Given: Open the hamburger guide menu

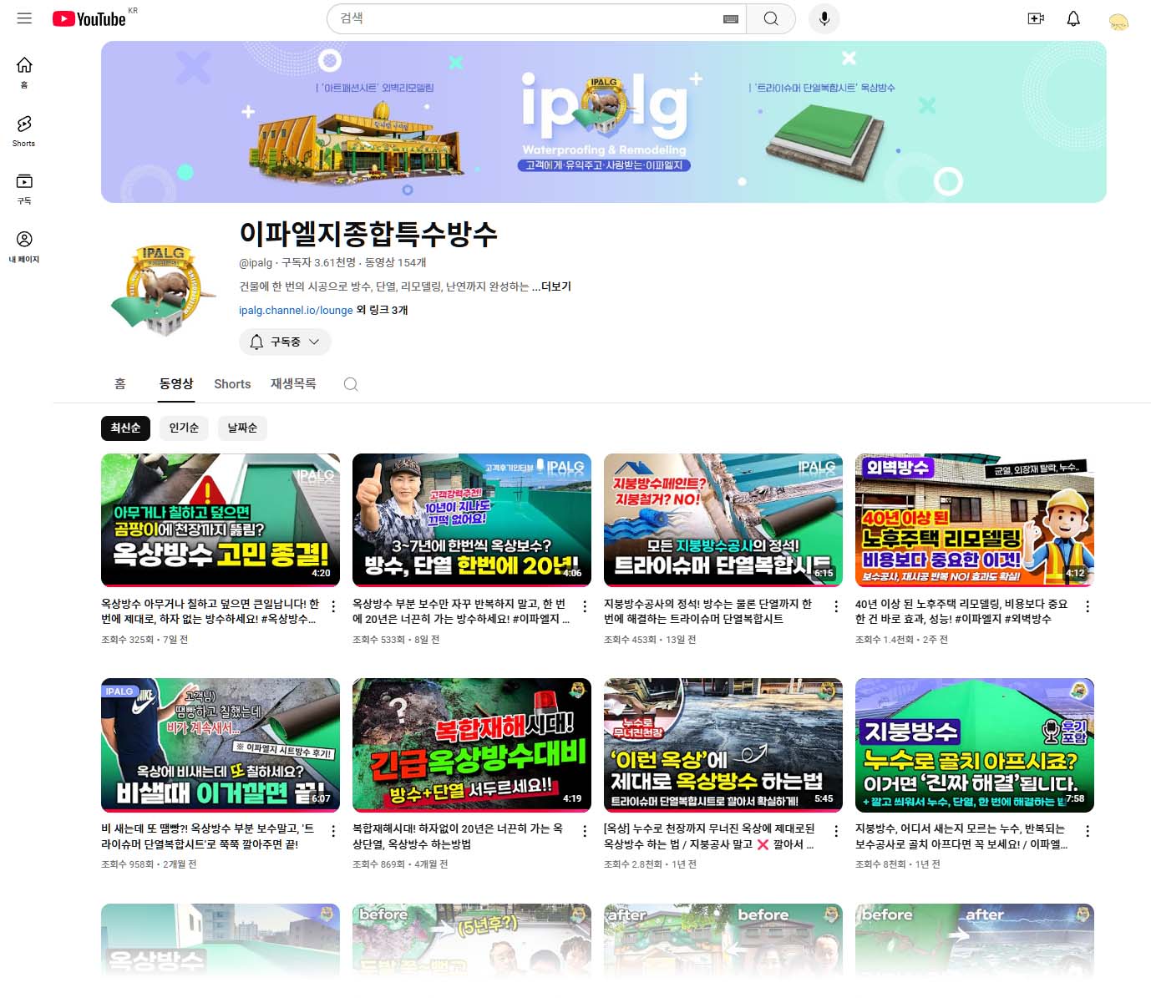Looking at the screenshot, I should pos(24,18).
